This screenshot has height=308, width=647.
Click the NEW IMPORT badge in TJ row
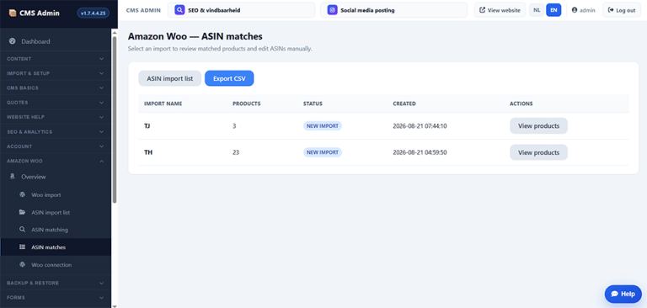tap(323, 125)
